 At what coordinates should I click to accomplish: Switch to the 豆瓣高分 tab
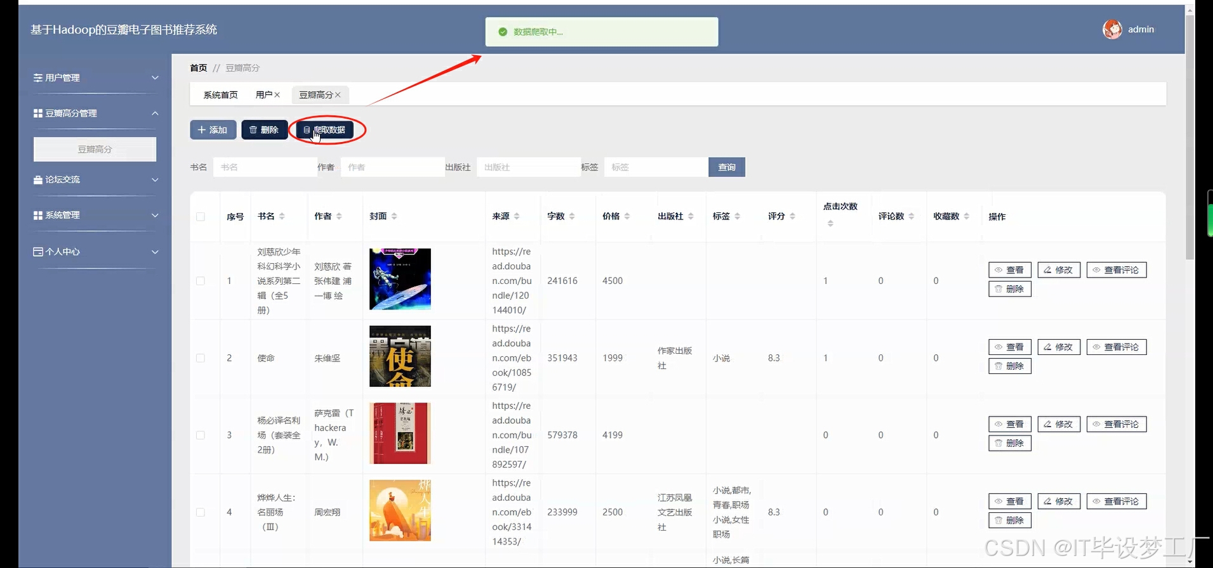point(316,94)
